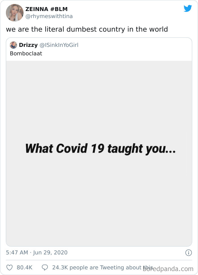Click the heart icon to like the tweet

click(10, 267)
